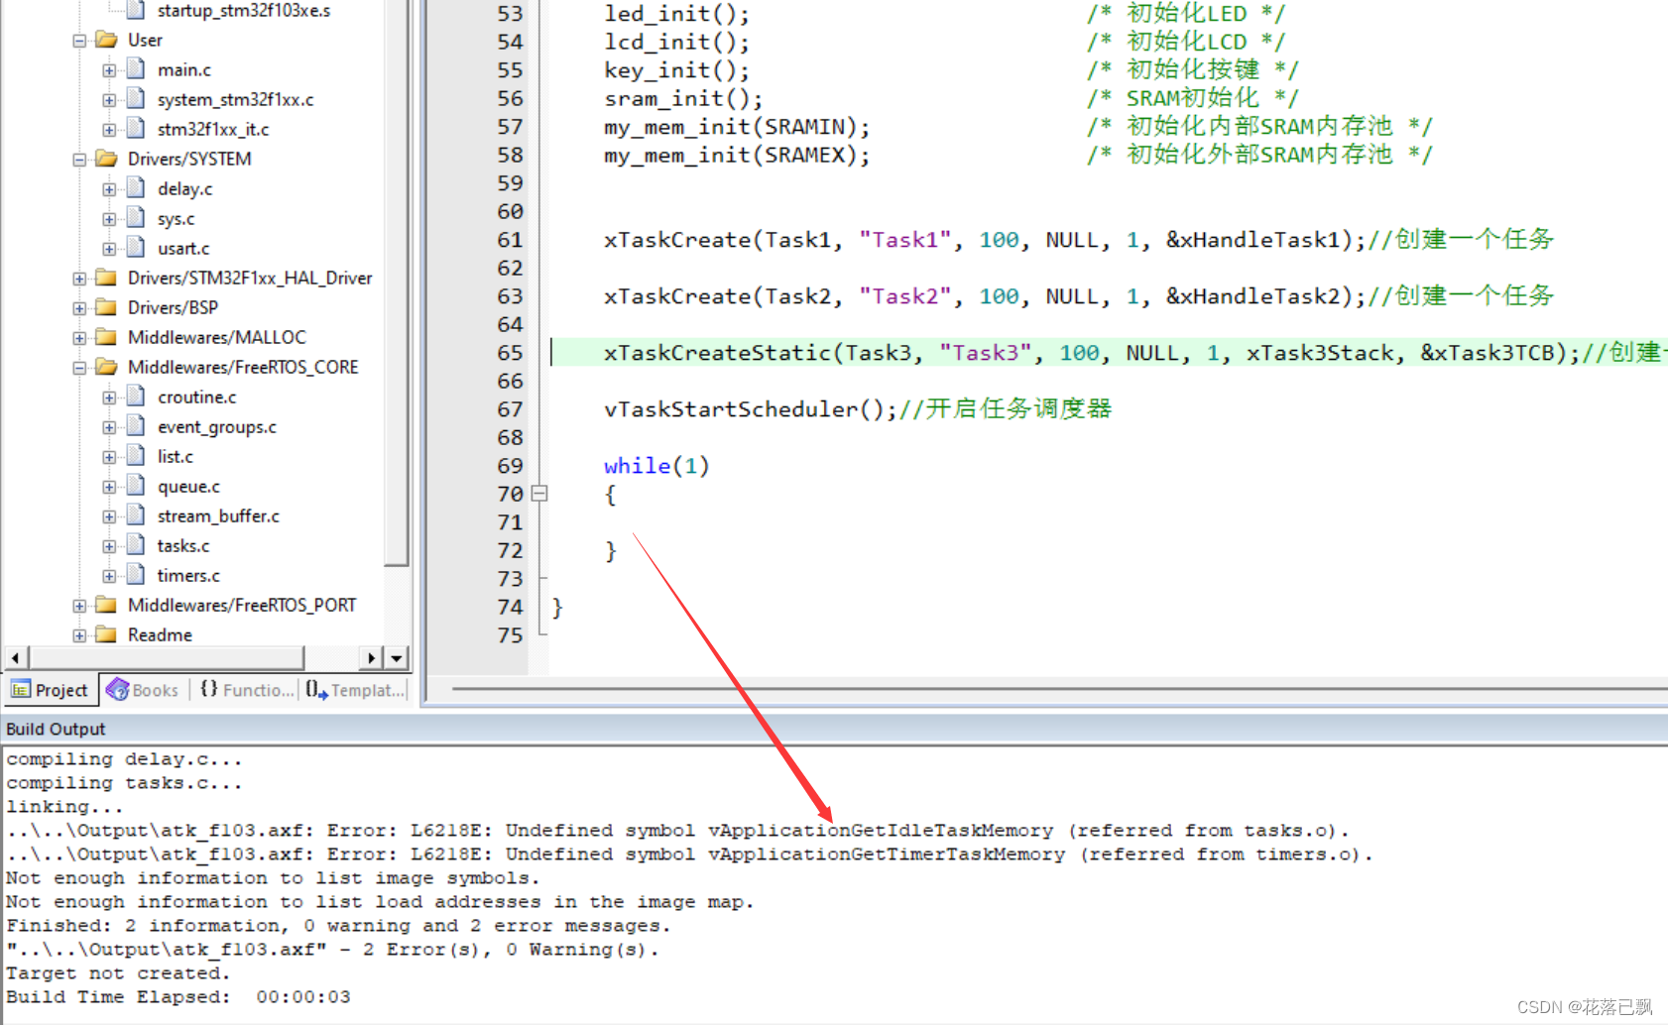Expand the tasks.c file node
The image size is (1668, 1025).
click(109, 546)
